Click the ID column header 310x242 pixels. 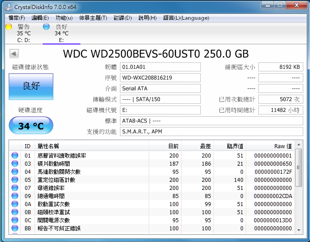point(27,146)
